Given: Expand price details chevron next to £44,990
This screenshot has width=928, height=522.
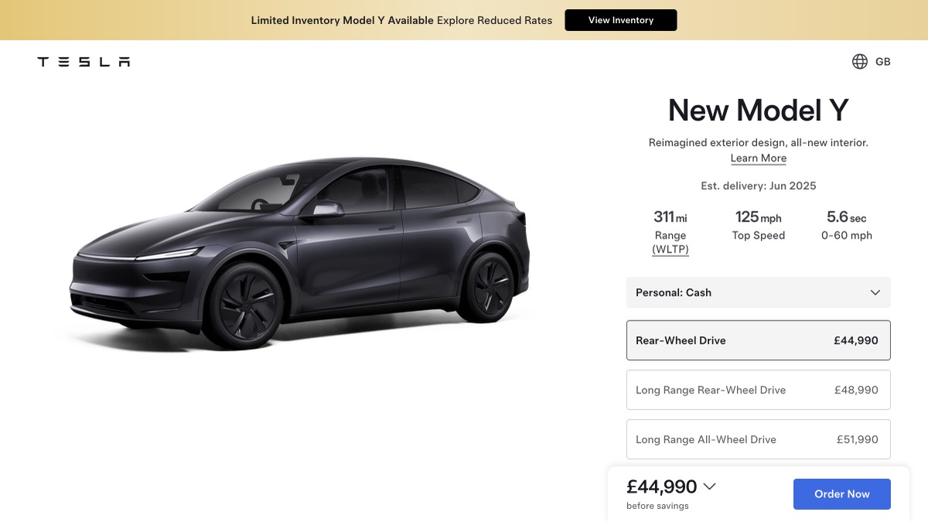Looking at the screenshot, I should click(x=709, y=486).
